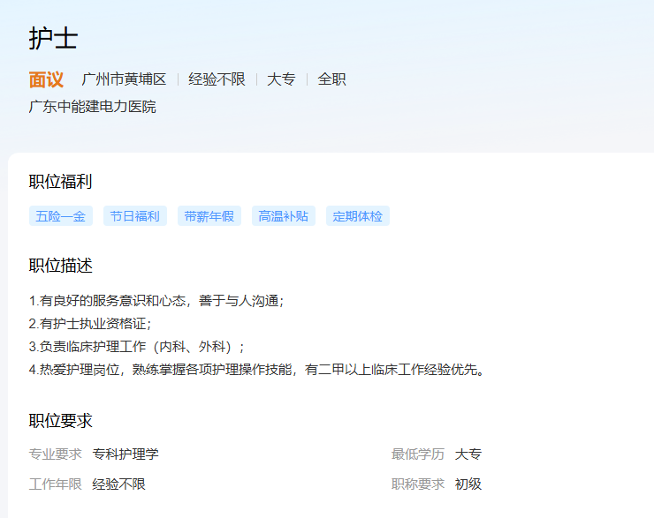Click the line about 负责临床护理工作
The width and height of the screenshot is (654, 518).
click(x=137, y=347)
